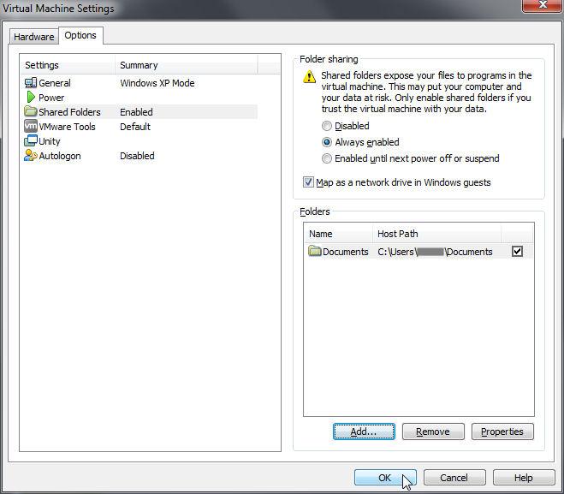Click the yellow warning triangle icon
Screen dimensions: 564x494
pos(310,77)
